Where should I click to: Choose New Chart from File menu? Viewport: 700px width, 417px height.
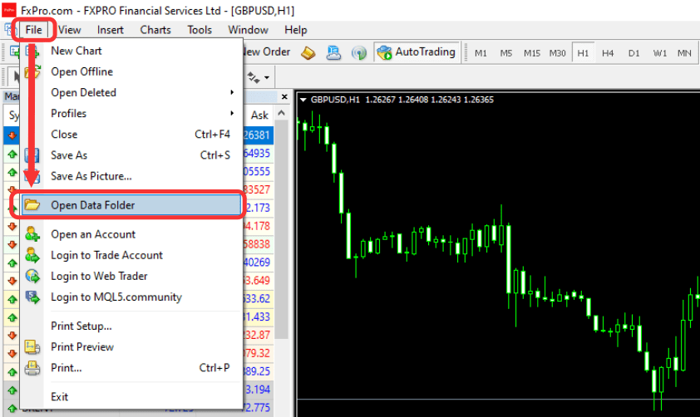click(131, 51)
